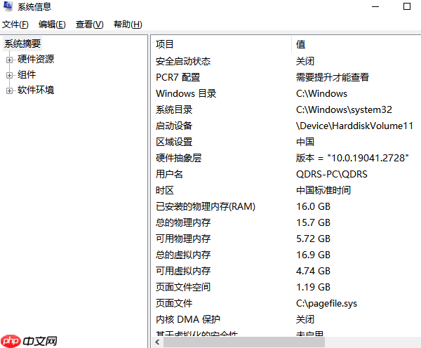Select the 组件 tree item label
The image size is (421, 348).
click(x=27, y=74)
